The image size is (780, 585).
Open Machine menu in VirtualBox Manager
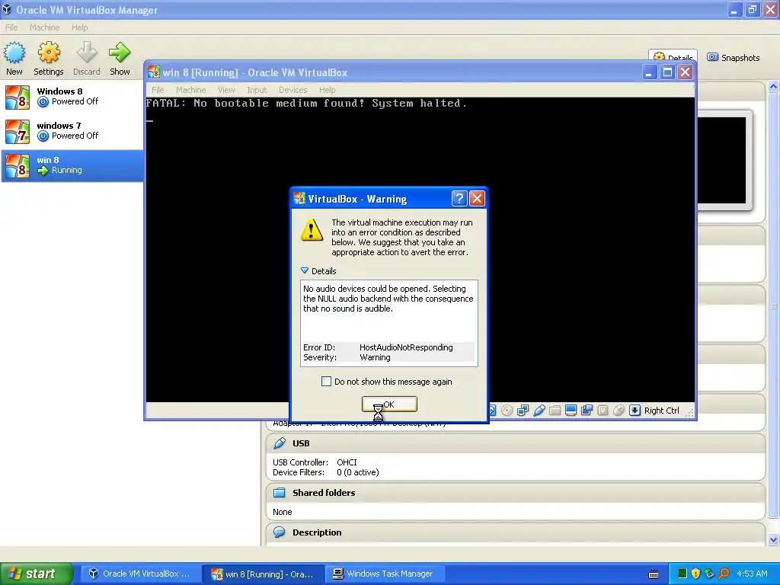click(x=45, y=27)
